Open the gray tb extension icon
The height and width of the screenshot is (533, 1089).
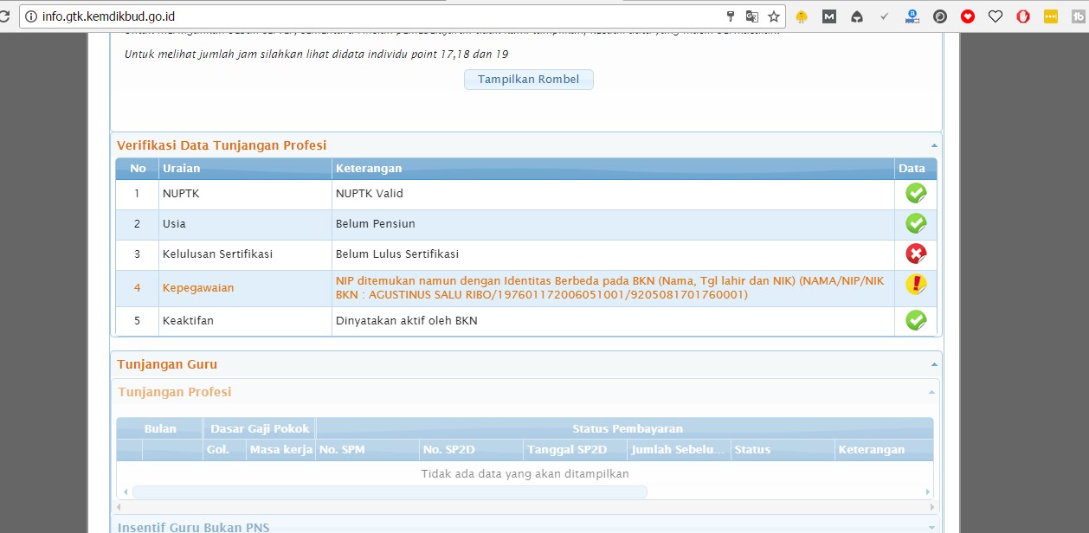tap(1079, 16)
